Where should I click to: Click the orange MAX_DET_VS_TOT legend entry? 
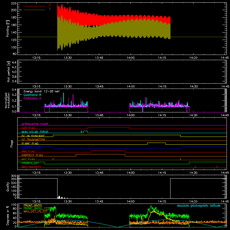pyautogui.click(x=36, y=211)
